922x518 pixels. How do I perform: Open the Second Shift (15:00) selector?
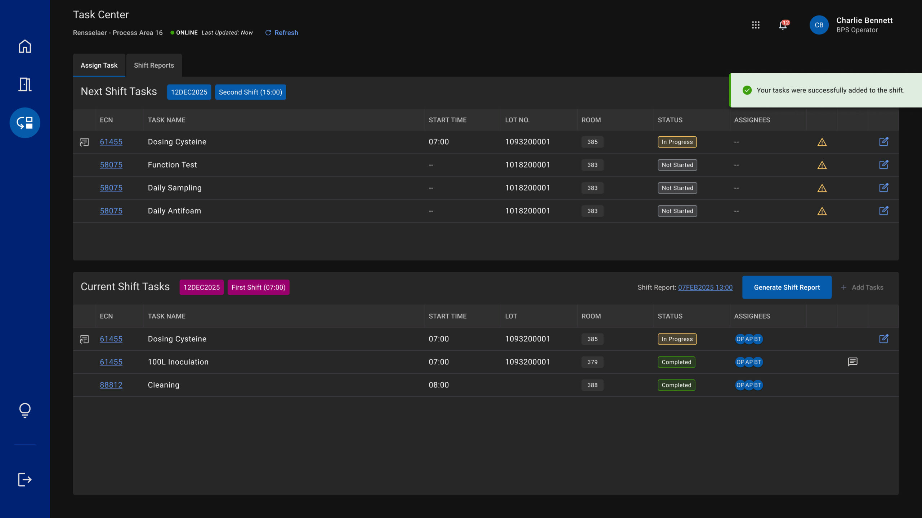[x=250, y=92]
